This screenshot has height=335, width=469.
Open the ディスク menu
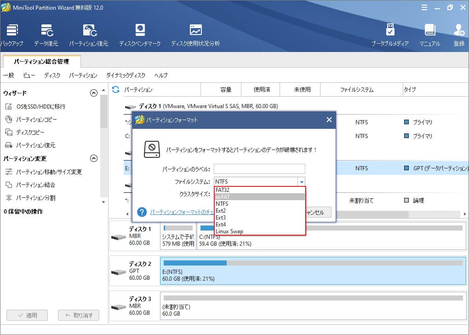(52, 75)
